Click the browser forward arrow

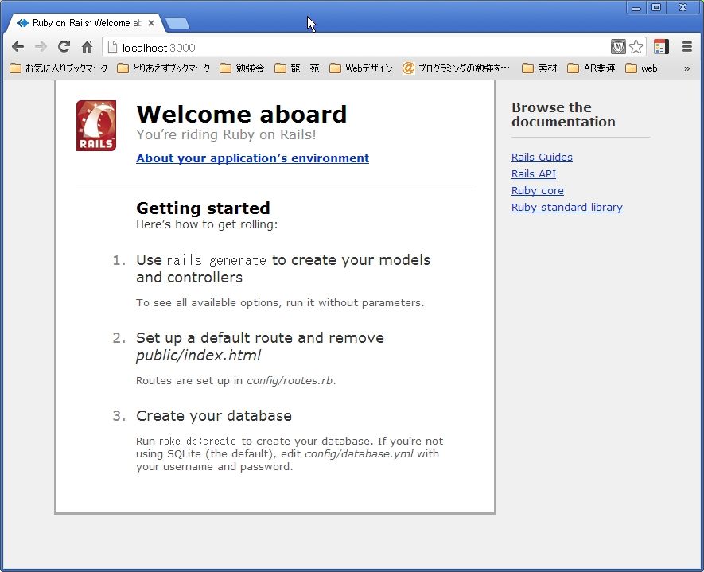tap(41, 47)
